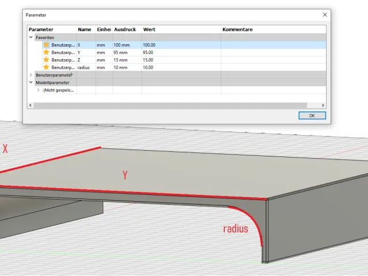Select the radius name cell

pos(86,67)
